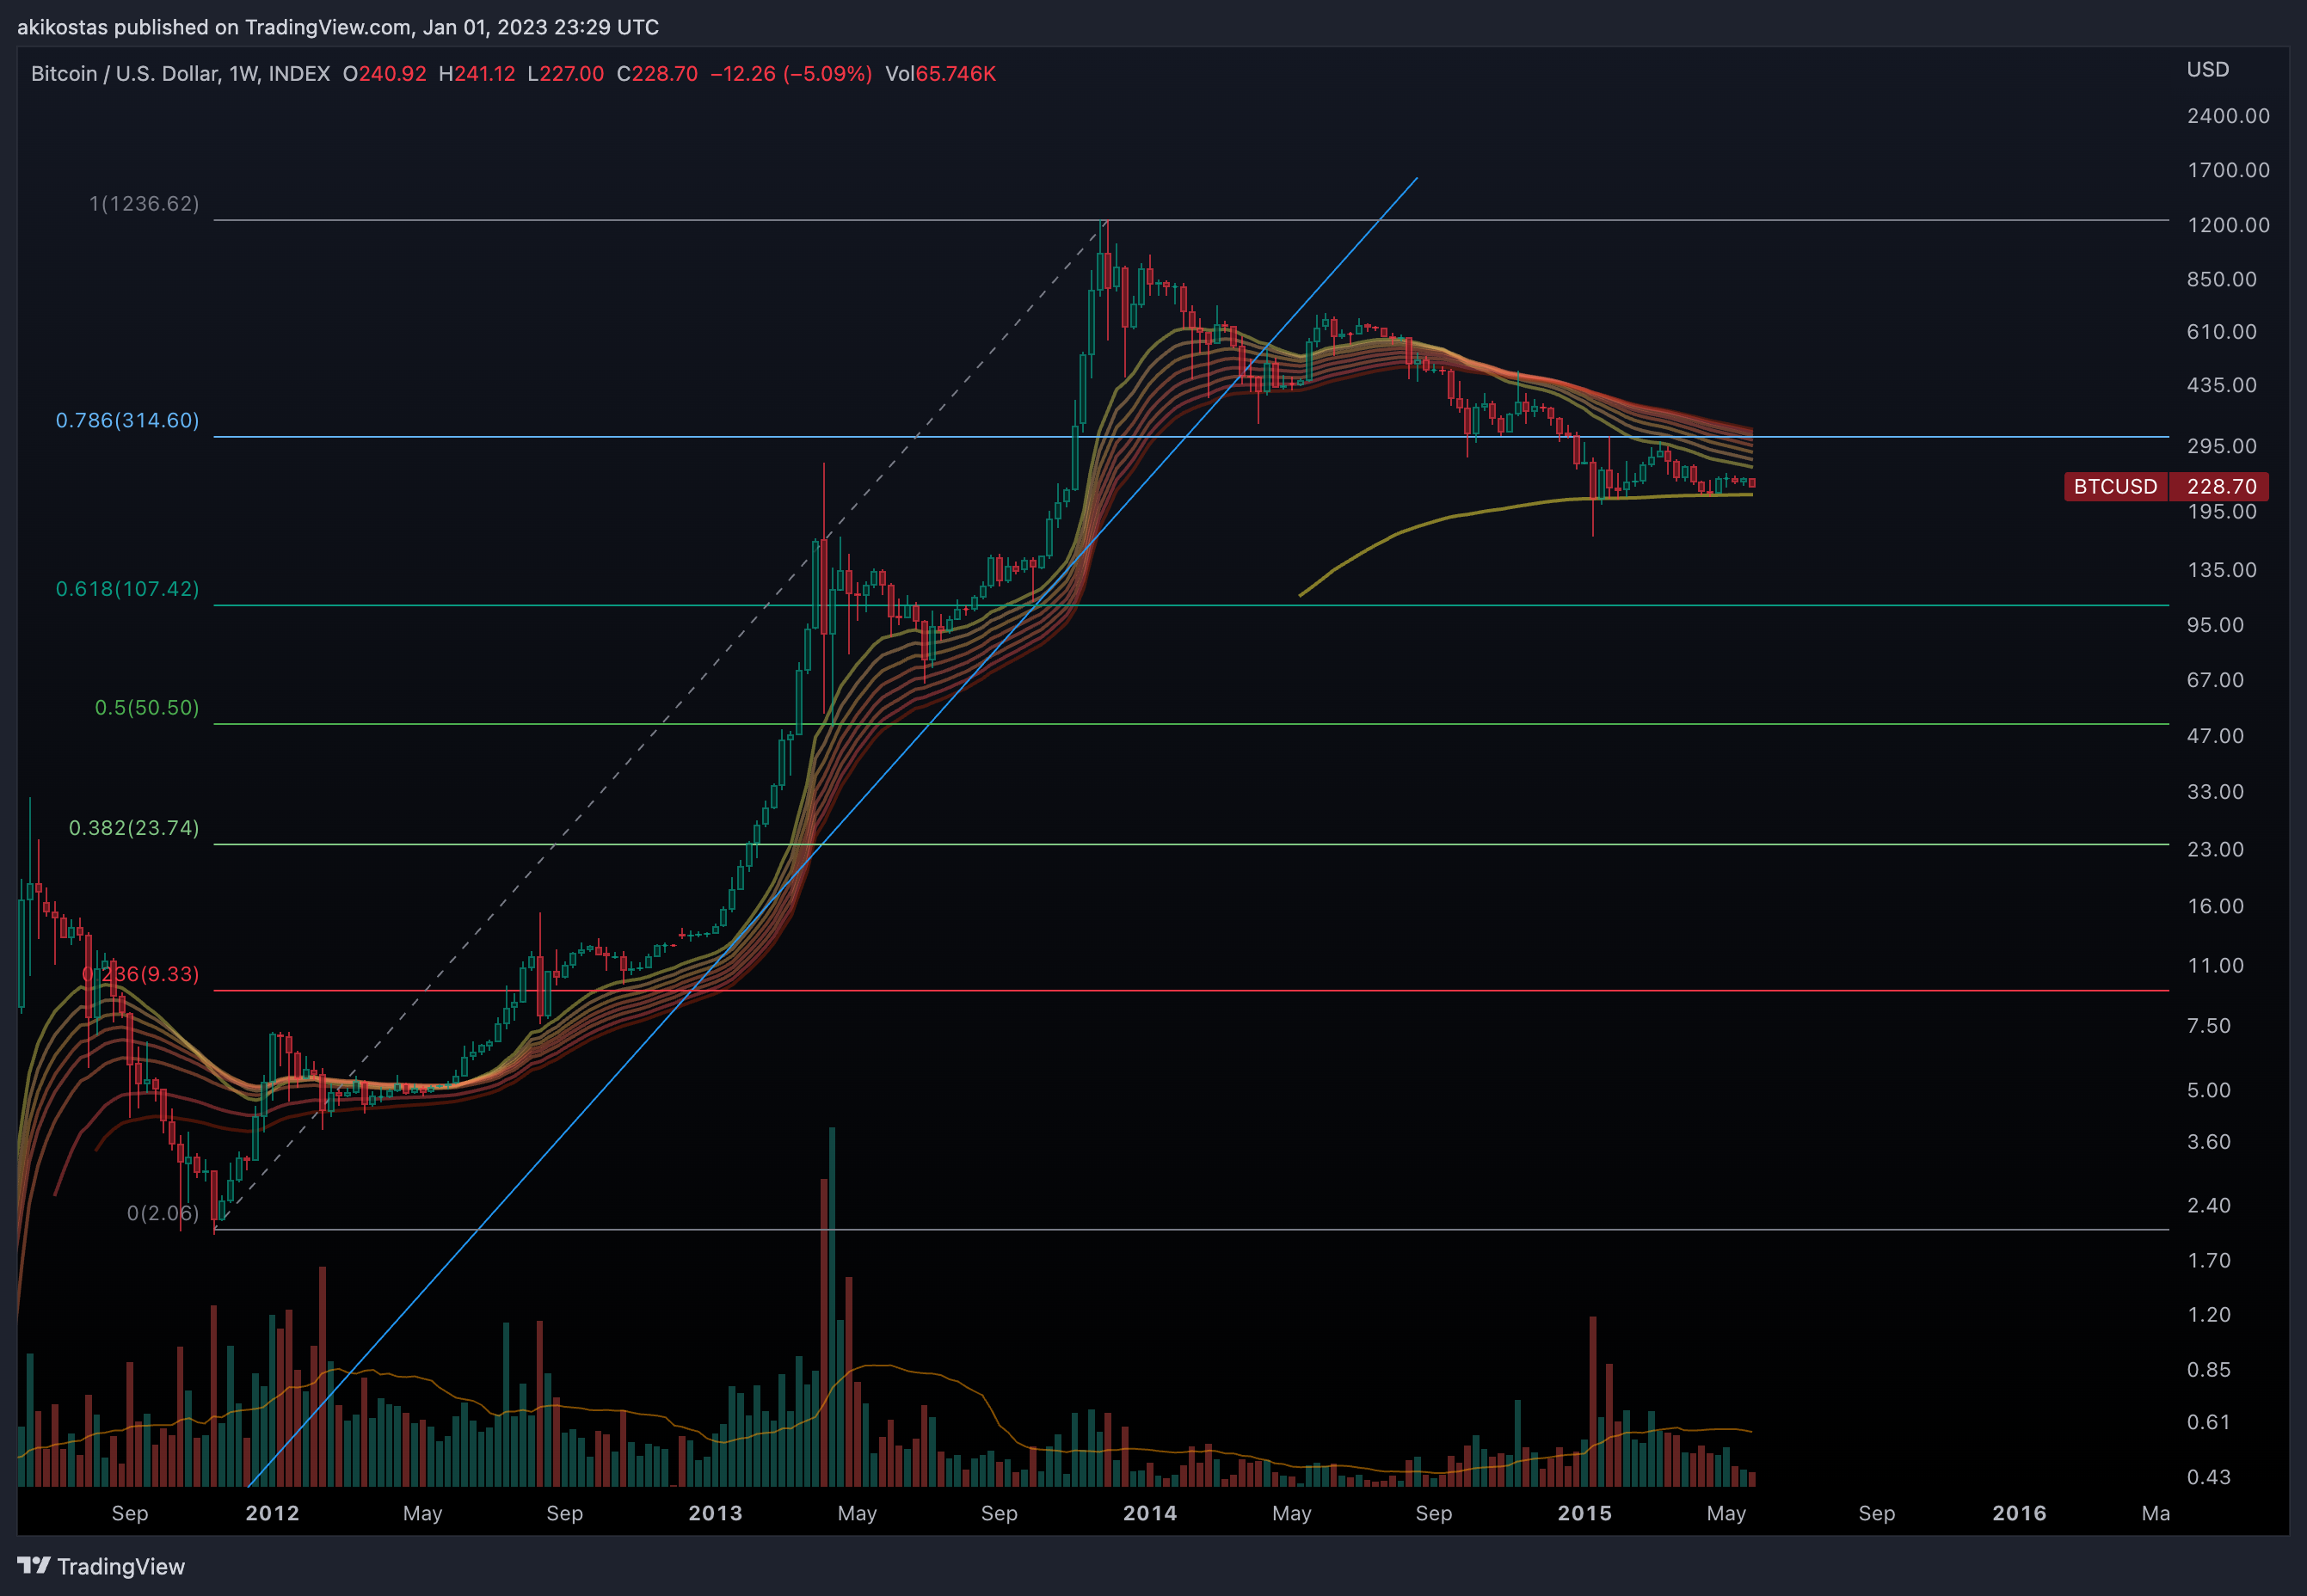2307x1596 pixels.
Task: Click the 2016 year label on the time axis
Action: click(2020, 1513)
